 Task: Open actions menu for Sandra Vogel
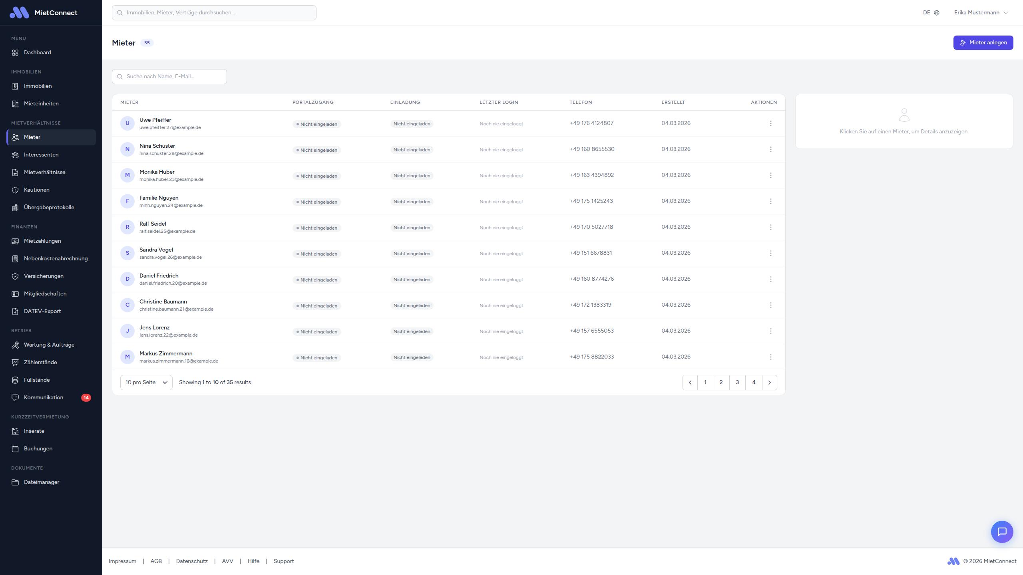click(770, 253)
